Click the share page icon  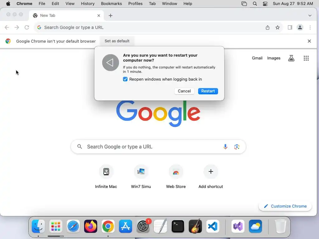point(268,27)
